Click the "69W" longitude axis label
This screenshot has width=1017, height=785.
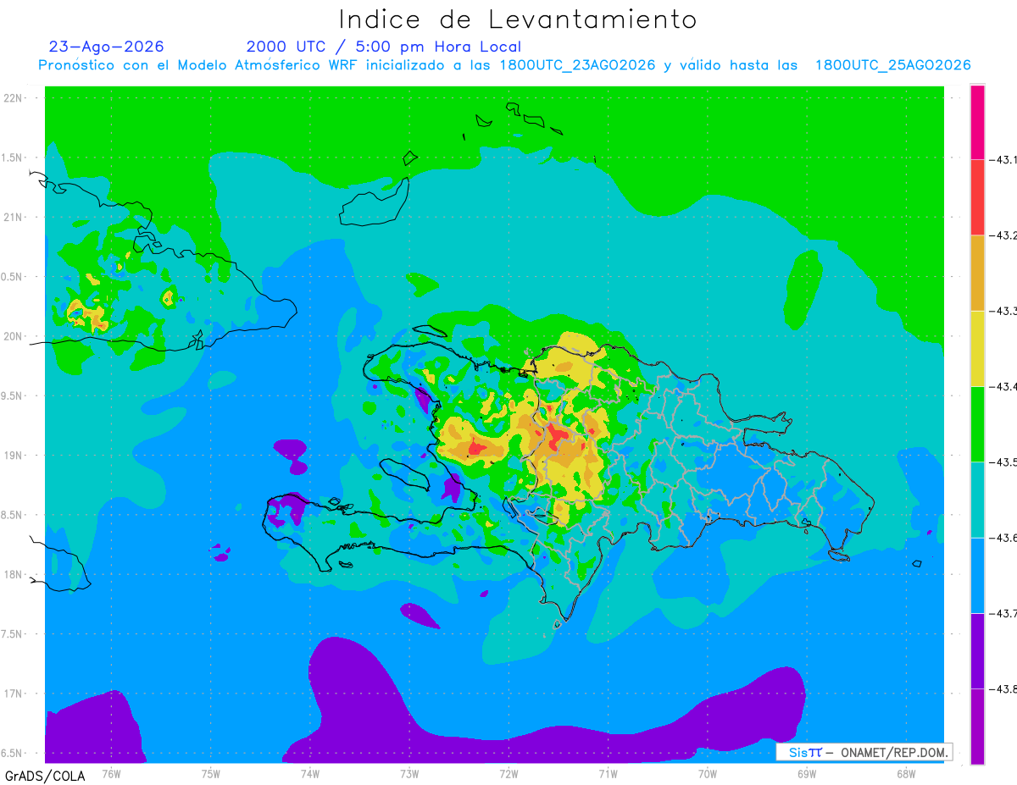click(x=807, y=774)
